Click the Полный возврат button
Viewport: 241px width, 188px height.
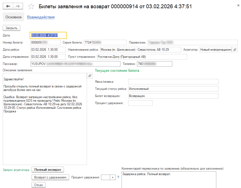tap(48, 170)
